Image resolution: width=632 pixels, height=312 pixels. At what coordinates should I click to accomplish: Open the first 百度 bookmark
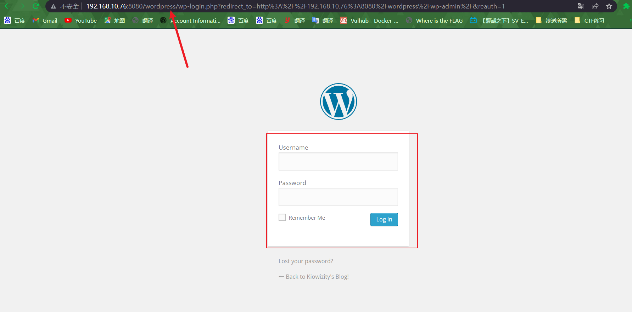point(15,21)
